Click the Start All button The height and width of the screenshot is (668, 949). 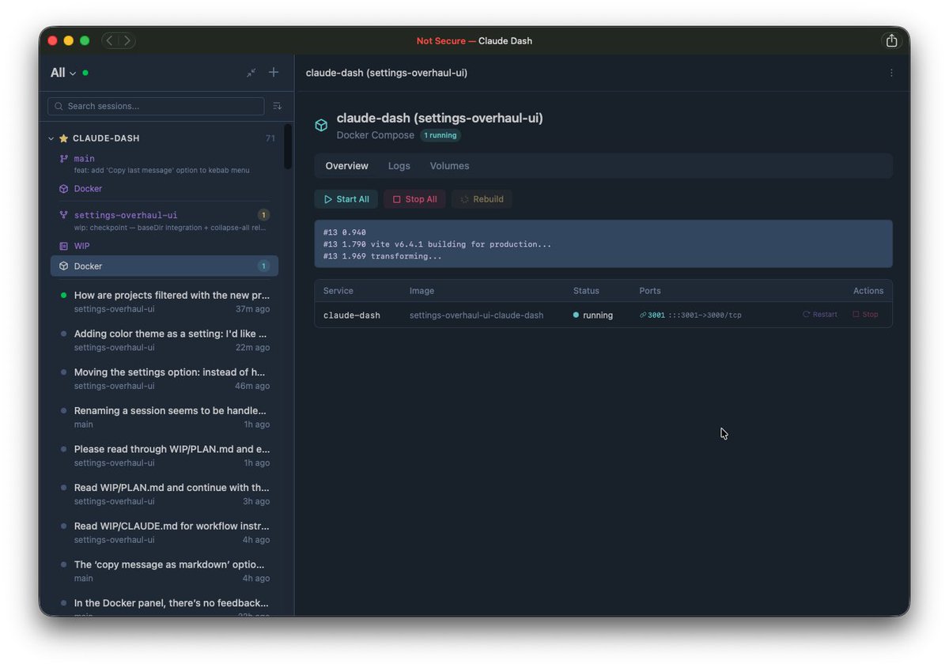click(x=346, y=199)
